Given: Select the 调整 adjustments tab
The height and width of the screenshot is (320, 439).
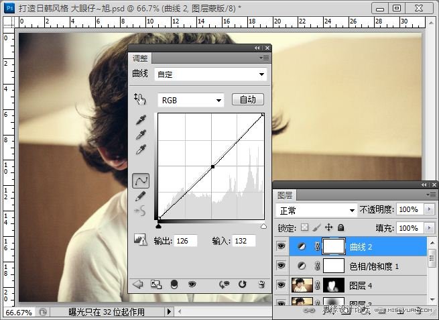Looking at the screenshot, I should click(x=140, y=58).
